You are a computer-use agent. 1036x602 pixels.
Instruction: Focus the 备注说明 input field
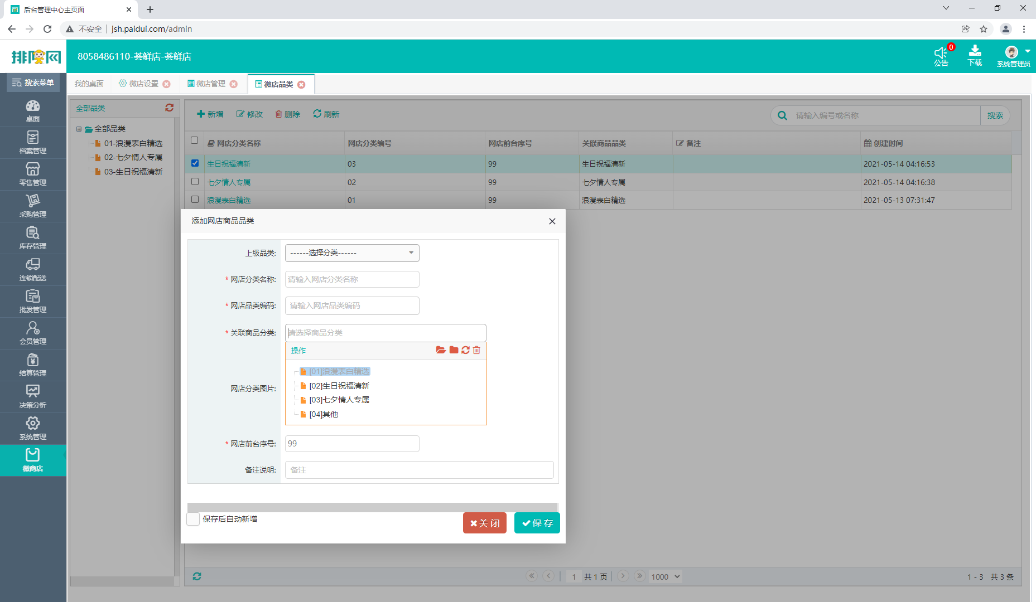420,470
